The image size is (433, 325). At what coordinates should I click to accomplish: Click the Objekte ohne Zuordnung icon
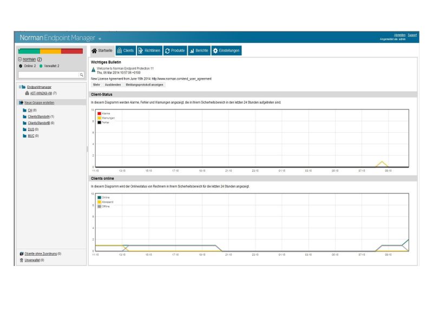point(22,253)
